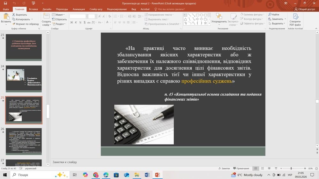
Task: Switch to Normal view in status bar
Action: (x=256, y=168)
